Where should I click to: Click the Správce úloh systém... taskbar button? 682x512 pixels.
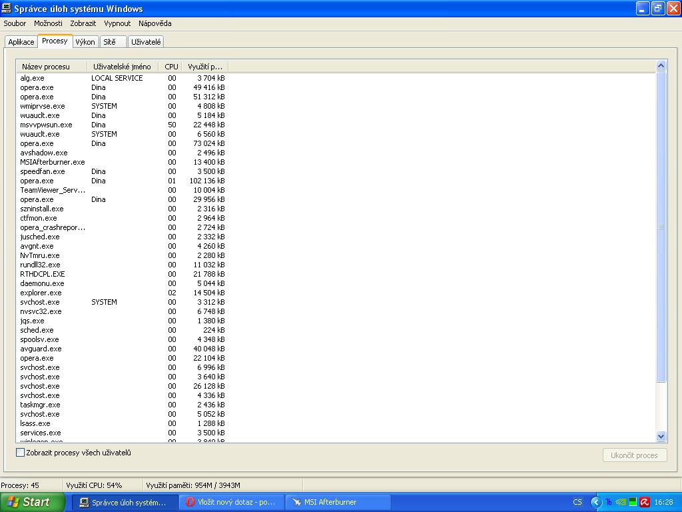point(125,503)
